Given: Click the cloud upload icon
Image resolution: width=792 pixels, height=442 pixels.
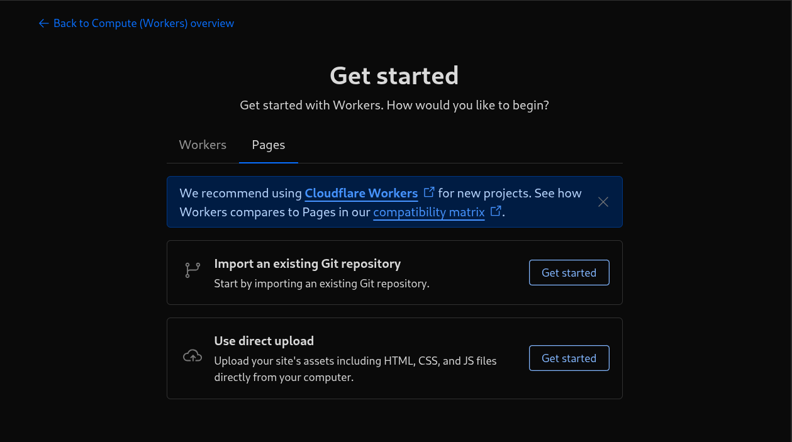Looking at the screenshot, I should coord(192,356).
